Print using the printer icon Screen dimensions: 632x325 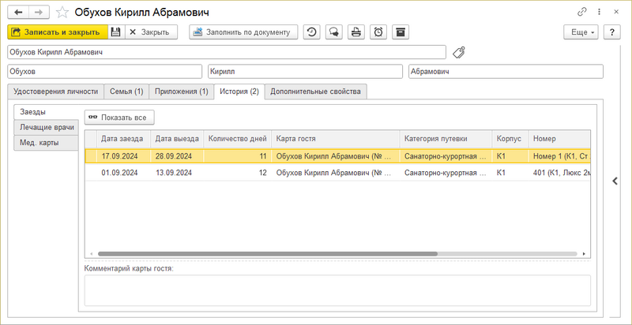coord(356,32)
